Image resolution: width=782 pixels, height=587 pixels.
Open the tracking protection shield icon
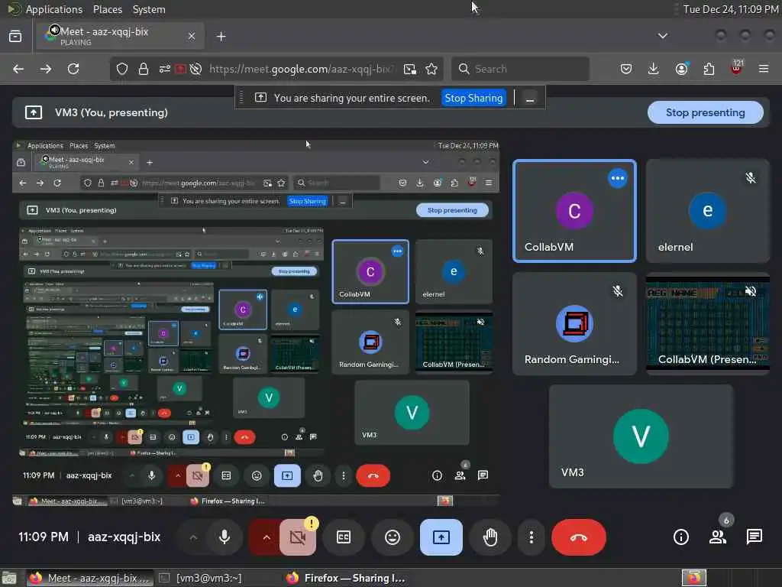pyautogui.click(x=122, y=69)
